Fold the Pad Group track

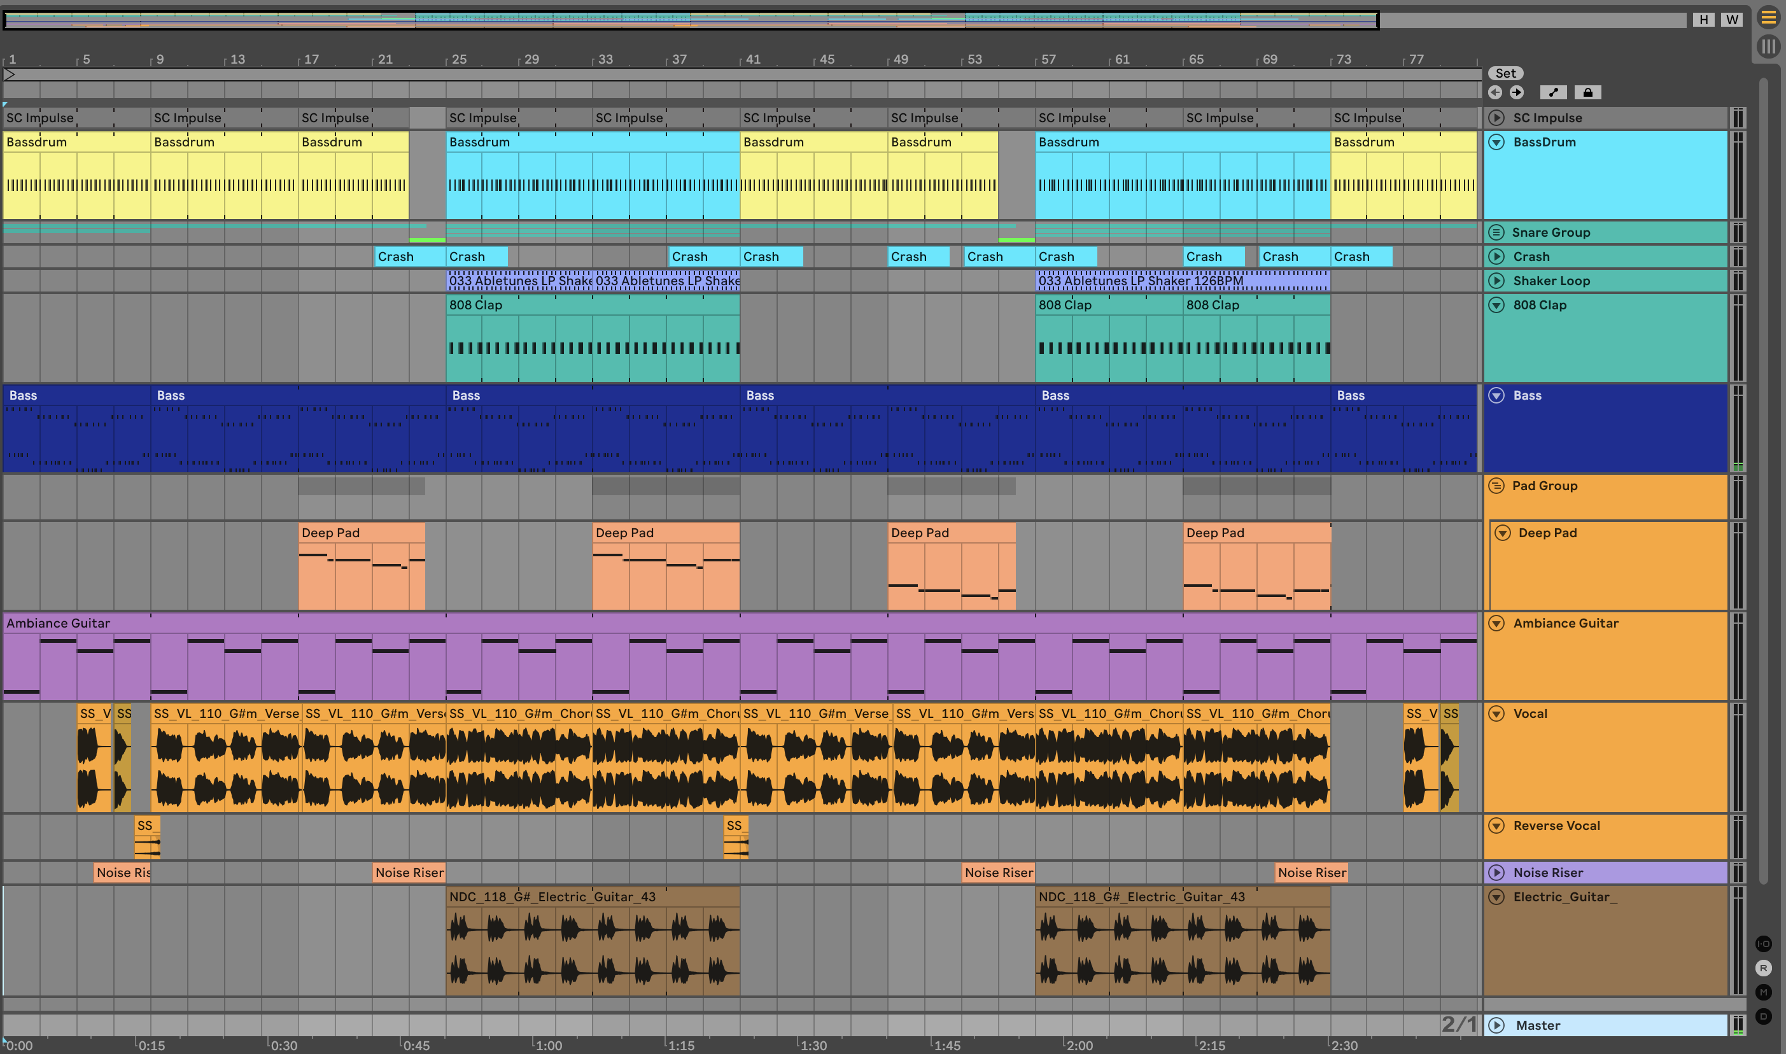pos(1496,486)
